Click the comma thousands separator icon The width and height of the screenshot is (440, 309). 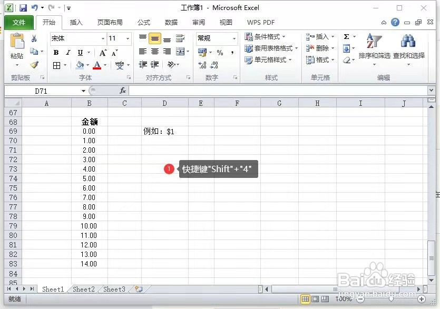point(233,53)
